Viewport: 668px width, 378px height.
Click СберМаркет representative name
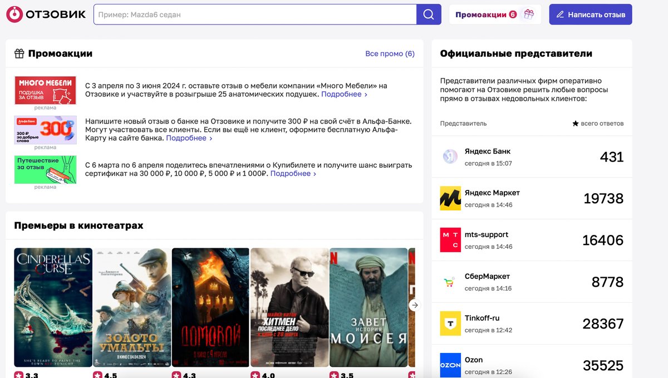pos(487,276)
